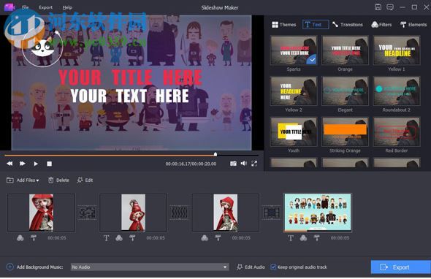Image resolution: width=431 pixels, height=279 pixels.
Task: Select the cartoon characters clip in timeline
Action: point(318,213)
